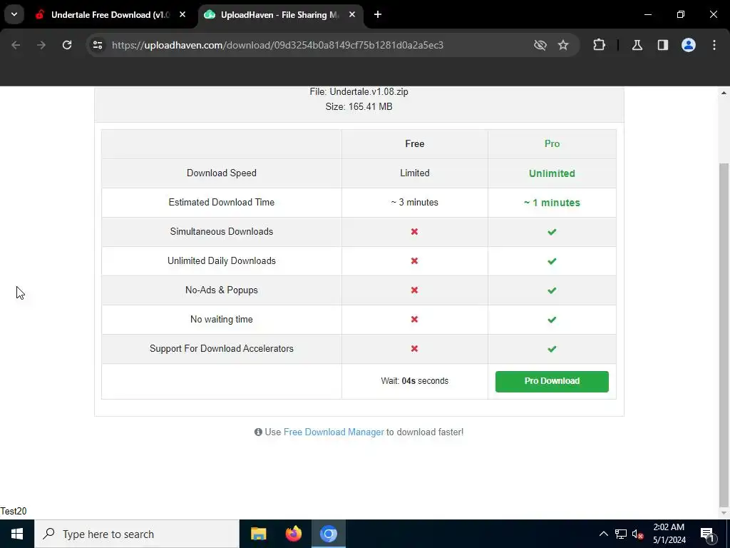Open the Chrome three-dot menu
This screenshot has width=730, height=548.
[x=714, y=45]
